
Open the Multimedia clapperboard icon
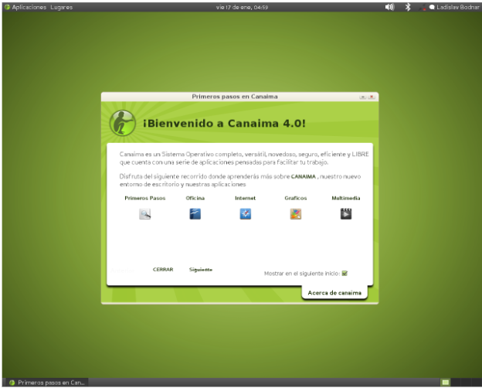346,213
